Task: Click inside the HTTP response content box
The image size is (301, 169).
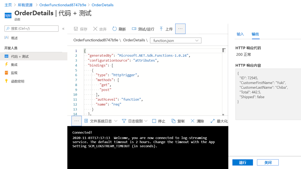Action: [x=268, y=94]
